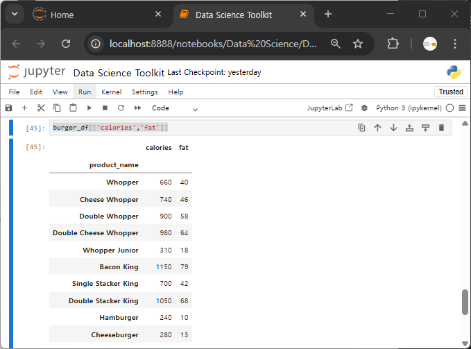Image resolution: width=471 pixels, height=349 pixels.
Task: Open the browser extensions puzzle icon
Action: click(393, 44)
